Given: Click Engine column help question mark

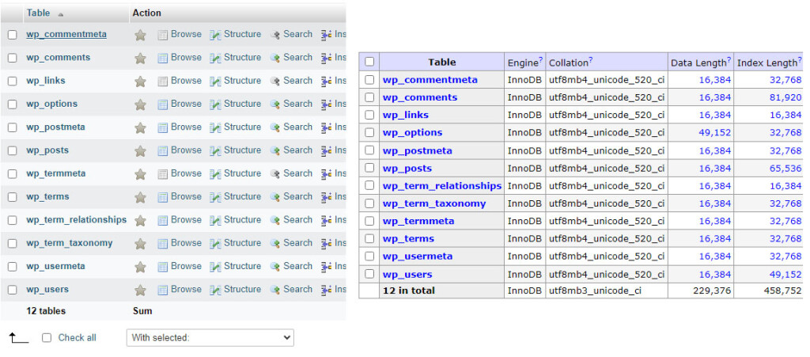Looking at the screenshot, I should tap(541, 60).
